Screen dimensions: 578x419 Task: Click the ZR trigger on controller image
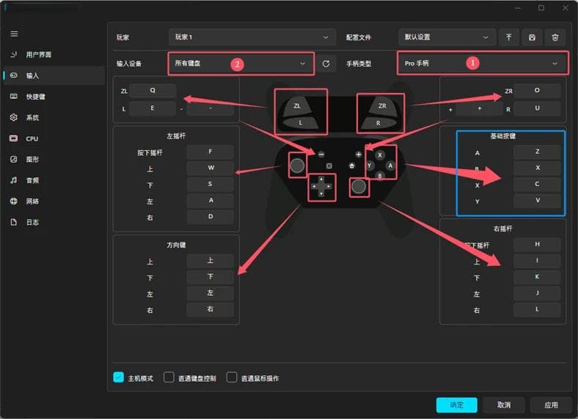pos(382,106)
